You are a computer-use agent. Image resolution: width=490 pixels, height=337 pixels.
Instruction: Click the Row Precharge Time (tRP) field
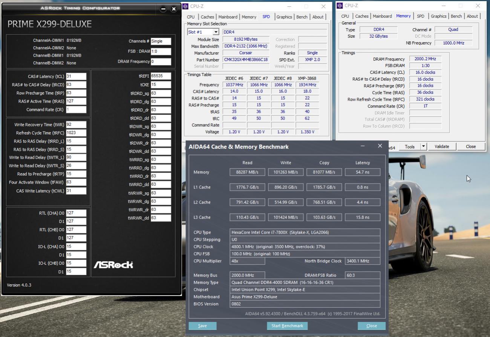click(x=76, y=93)
